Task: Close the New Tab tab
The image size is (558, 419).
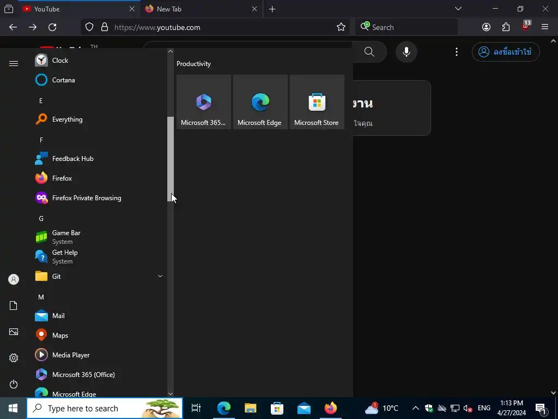Action: click(x=254, y=9)
